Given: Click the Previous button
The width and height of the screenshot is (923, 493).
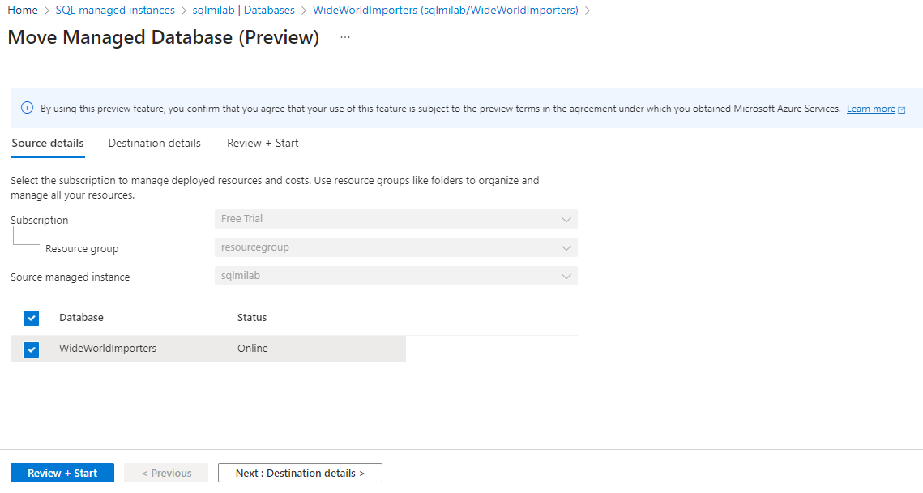Looking at the screenshot, I should 166,473.
